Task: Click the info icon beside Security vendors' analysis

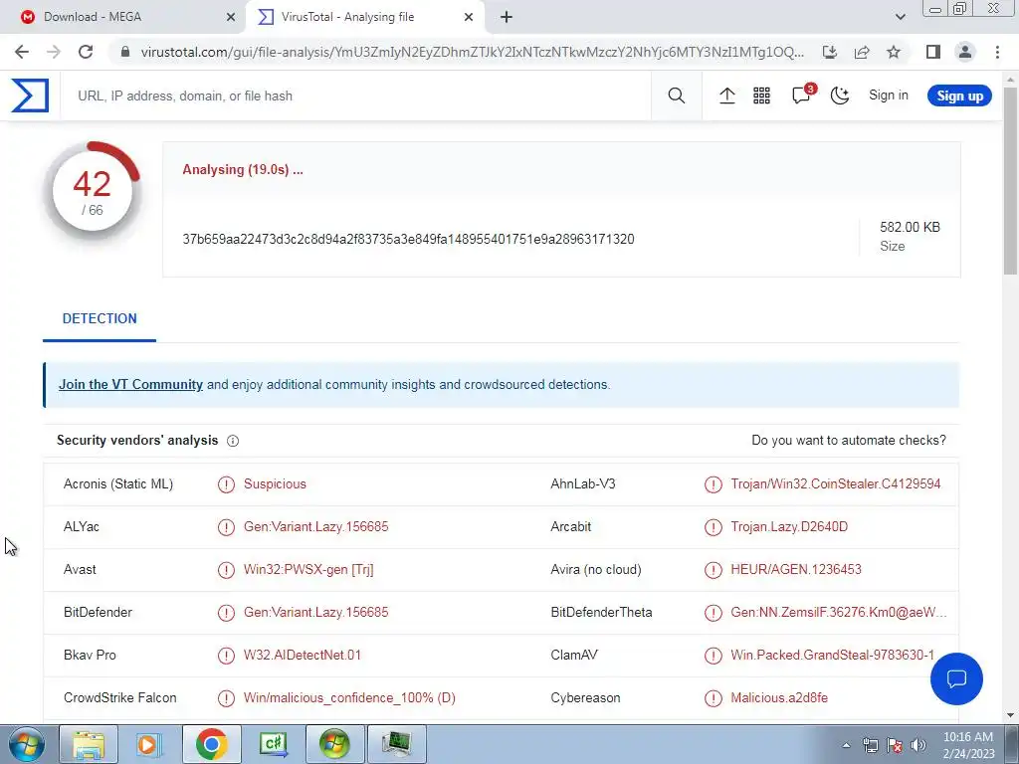Action: click(233, 441)
